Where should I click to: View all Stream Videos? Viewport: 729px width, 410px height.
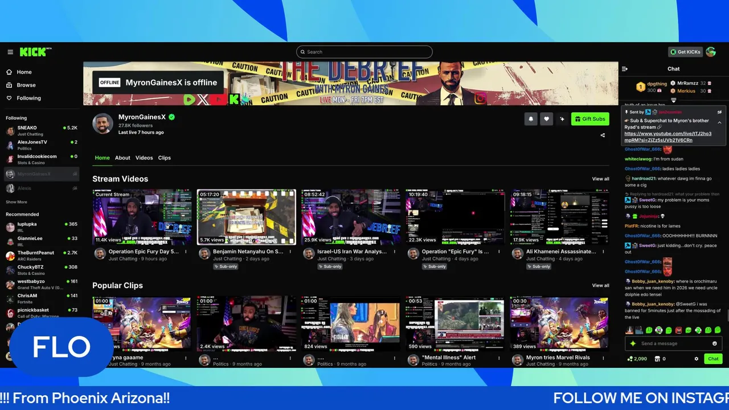600,179
